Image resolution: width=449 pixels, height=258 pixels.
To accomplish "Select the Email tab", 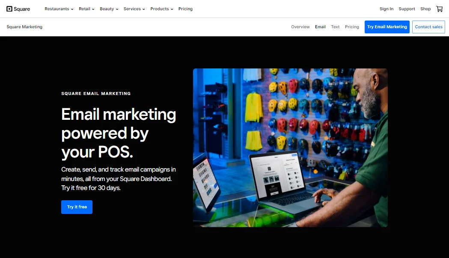I will click(x=320, y=27).
